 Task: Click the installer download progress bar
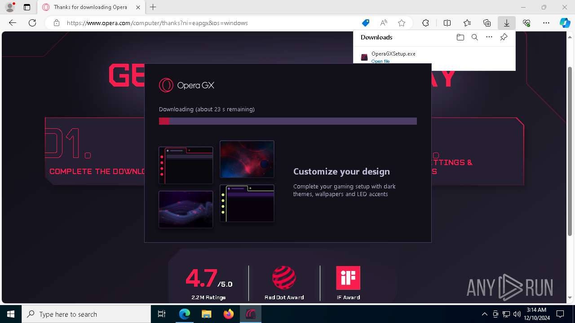click(x=287, y=121)
